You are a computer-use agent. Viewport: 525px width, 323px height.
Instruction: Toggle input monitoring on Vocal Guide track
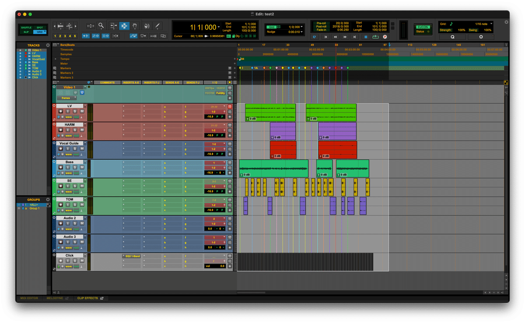pyautogui.click(x=68, y=149)
